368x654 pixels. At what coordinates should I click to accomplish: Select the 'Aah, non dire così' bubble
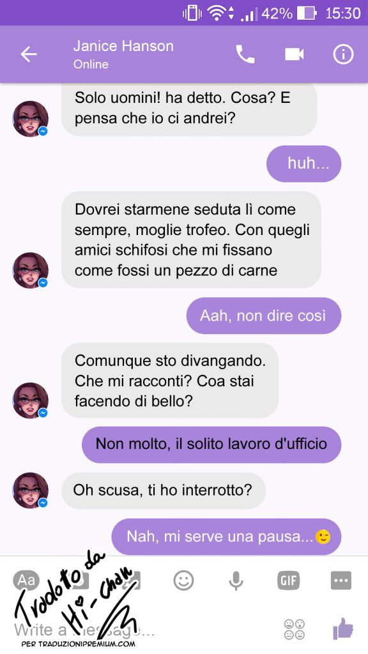tap(264, 316)
